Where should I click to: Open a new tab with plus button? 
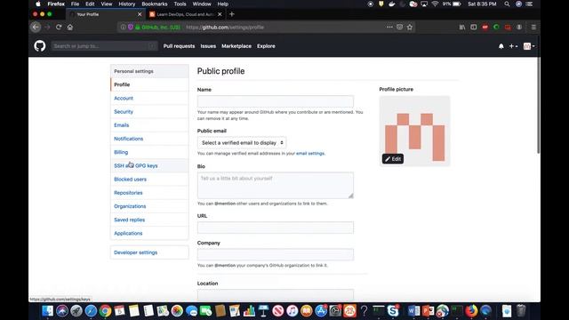point(232,14)
